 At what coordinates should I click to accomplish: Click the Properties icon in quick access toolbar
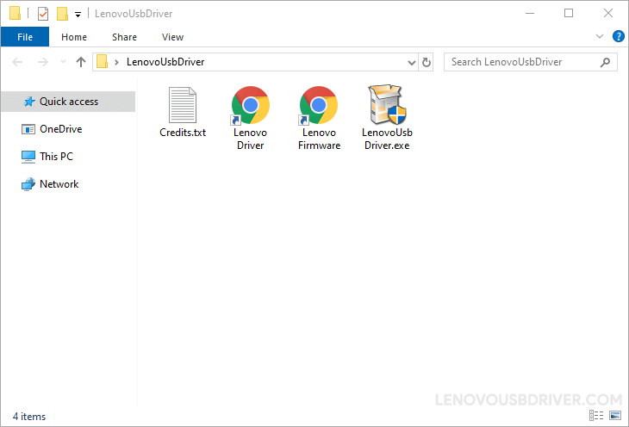coord(42,14)
